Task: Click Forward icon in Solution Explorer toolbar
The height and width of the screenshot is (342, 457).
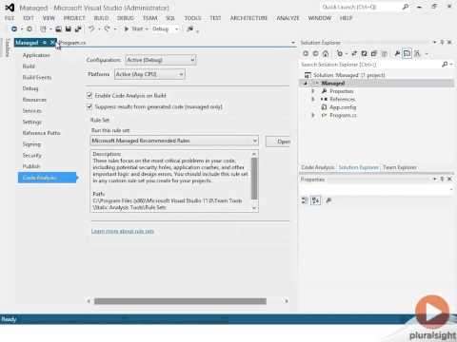Action: (x=315, y=53)
